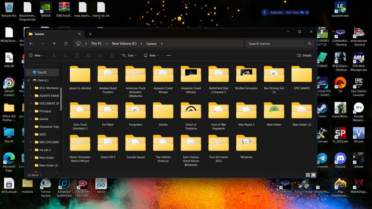Select the Windows folder
This screenshot has width=372, height=209.
246,147
